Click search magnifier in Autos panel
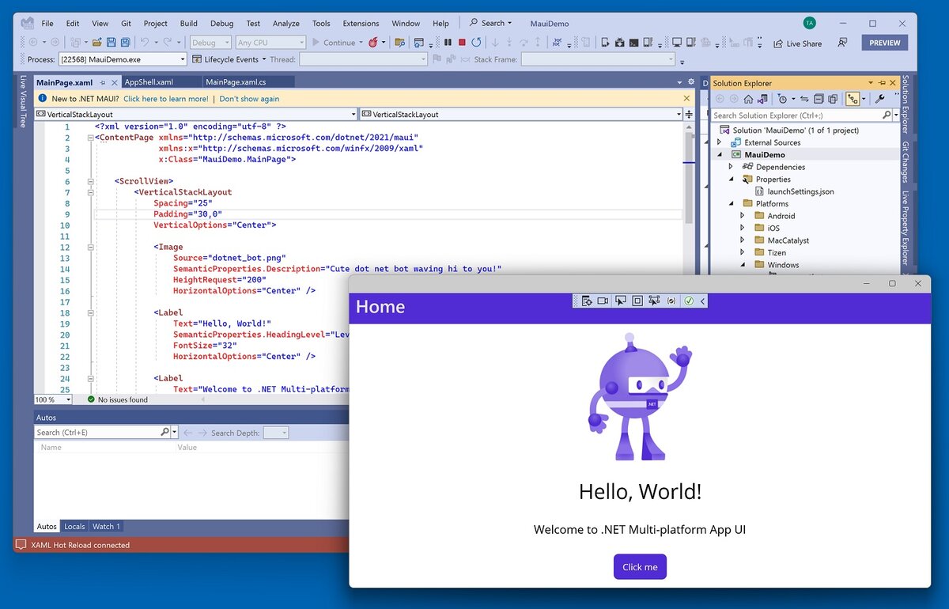This screenshot has height=609, width=949. 164,432
